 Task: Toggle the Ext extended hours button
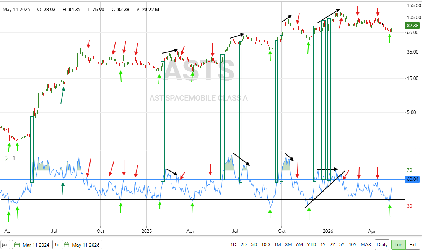pos(413,245)
